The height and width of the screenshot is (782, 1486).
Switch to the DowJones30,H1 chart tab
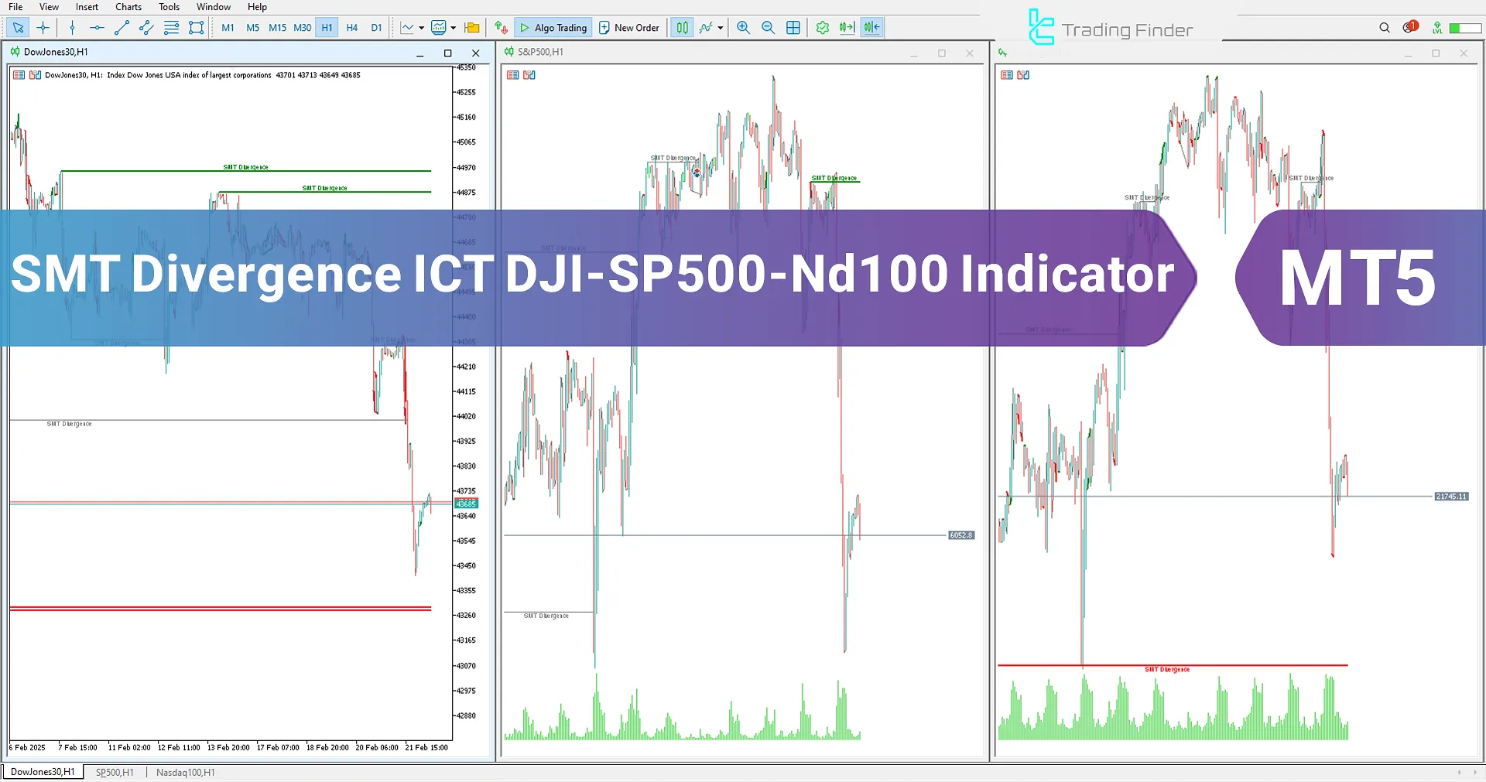coord(43,772)
